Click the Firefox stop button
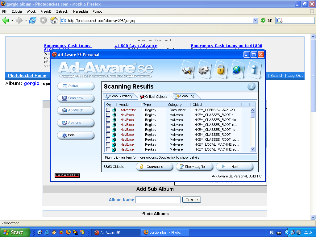 [x=43, y=20]
